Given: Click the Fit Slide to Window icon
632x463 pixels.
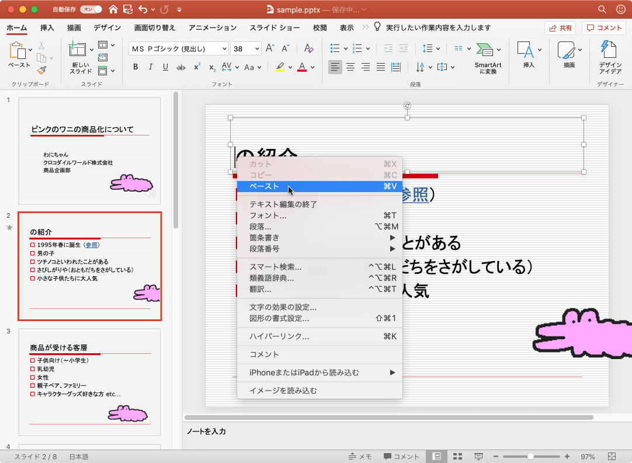Looking at the screenshot, I should click(612, 457).
